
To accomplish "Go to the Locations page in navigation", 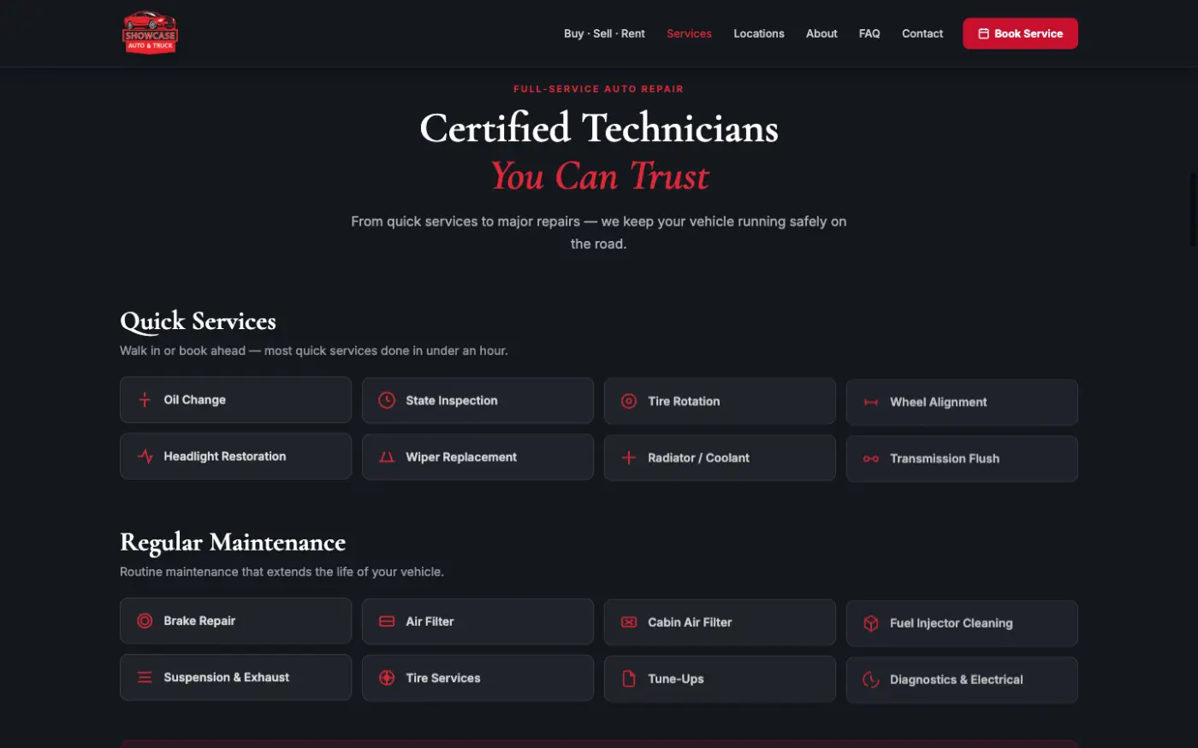I will (758, 33).
